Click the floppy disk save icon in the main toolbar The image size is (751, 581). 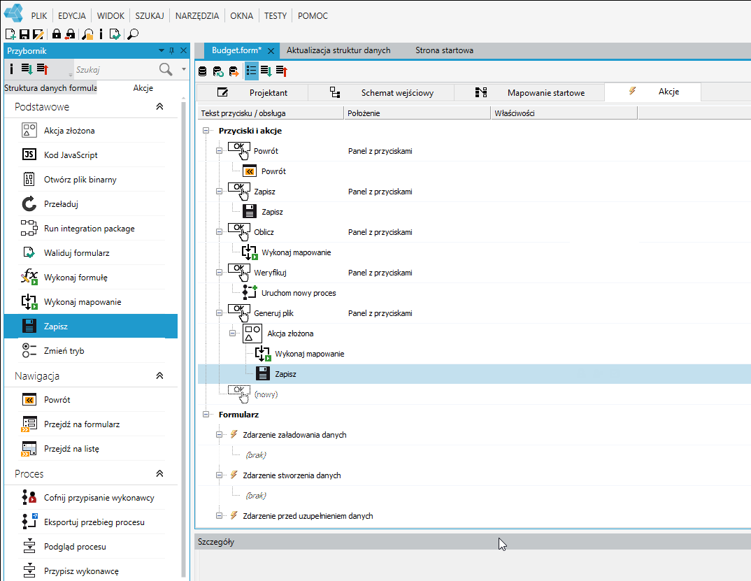coord(24,34)
